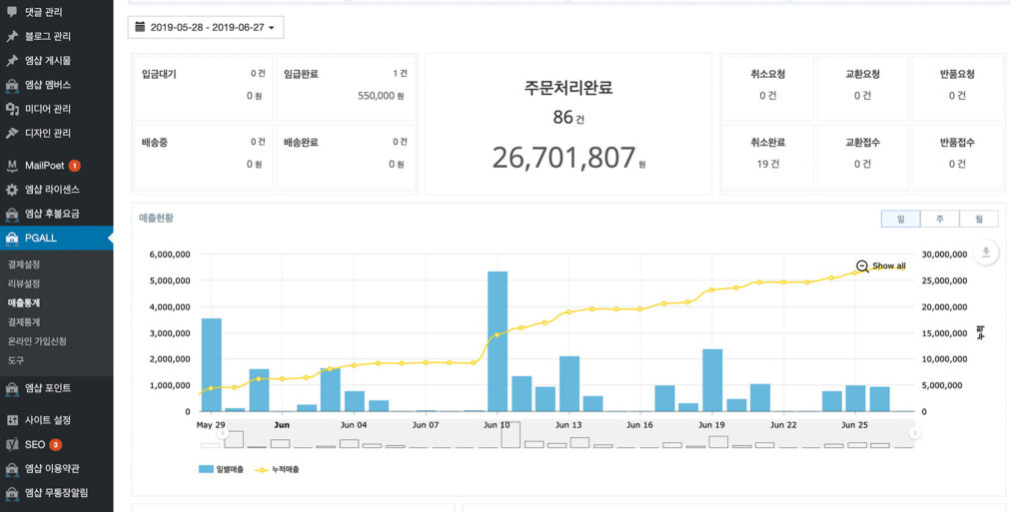Click the June 10 daily sales bar

click(497, 340)
